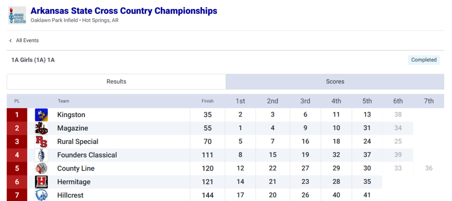
Task: Click the Completed status badge
Action: click(424, 60)
